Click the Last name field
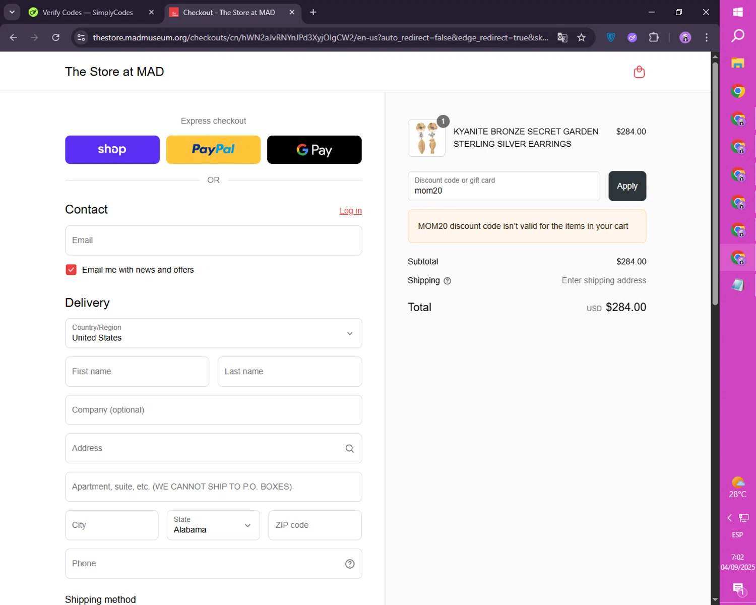The image size is (756, 605). [x=290, y=372]
